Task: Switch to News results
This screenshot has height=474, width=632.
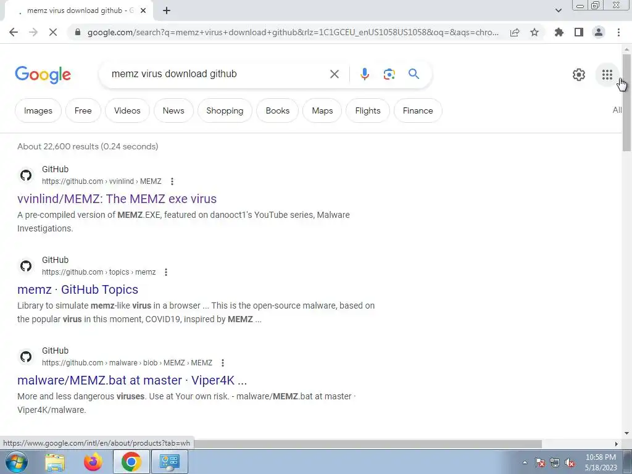Action: point(173,110)
